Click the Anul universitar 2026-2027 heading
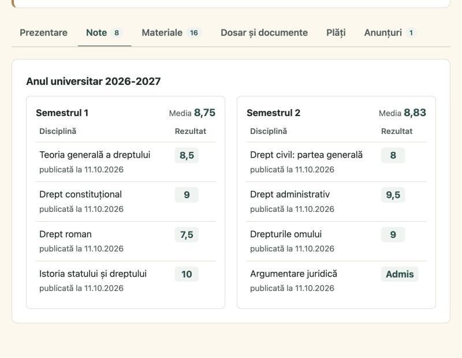Viewport: 462px width, 358px height. coord(94,81)
